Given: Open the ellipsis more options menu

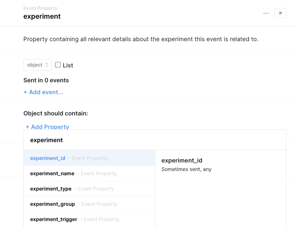Looking at the screenshot, I should tap(266, 13).
